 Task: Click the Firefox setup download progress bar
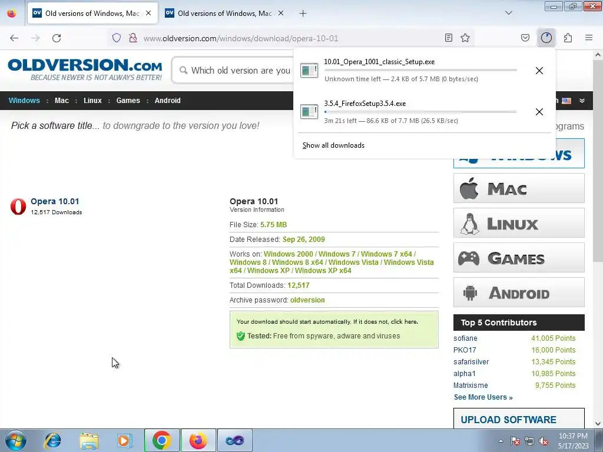(x=420, y=112)
